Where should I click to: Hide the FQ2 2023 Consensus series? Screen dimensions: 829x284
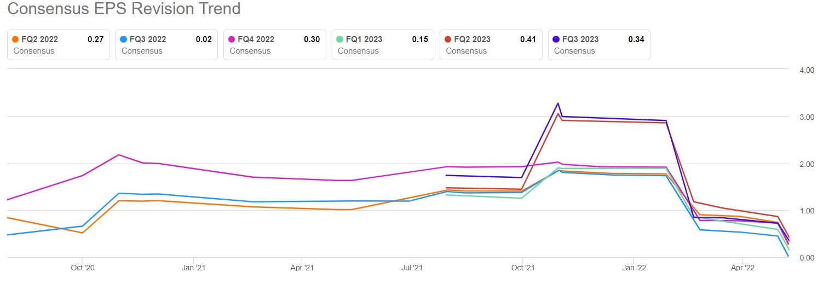click(x=491, y=45)
